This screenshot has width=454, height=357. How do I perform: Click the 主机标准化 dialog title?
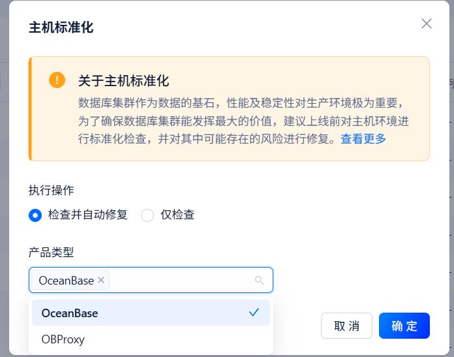click(61, 27)
